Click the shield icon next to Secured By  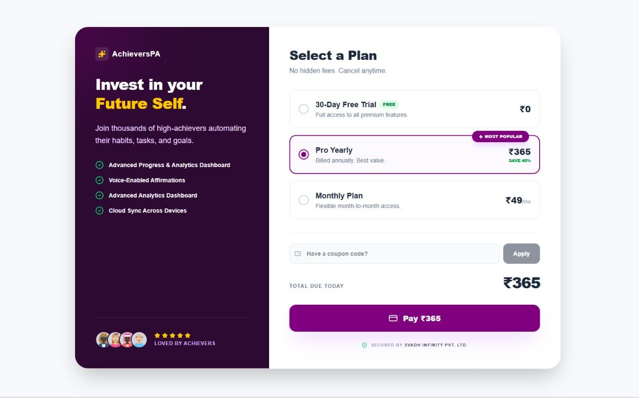(x=364, y=345)
